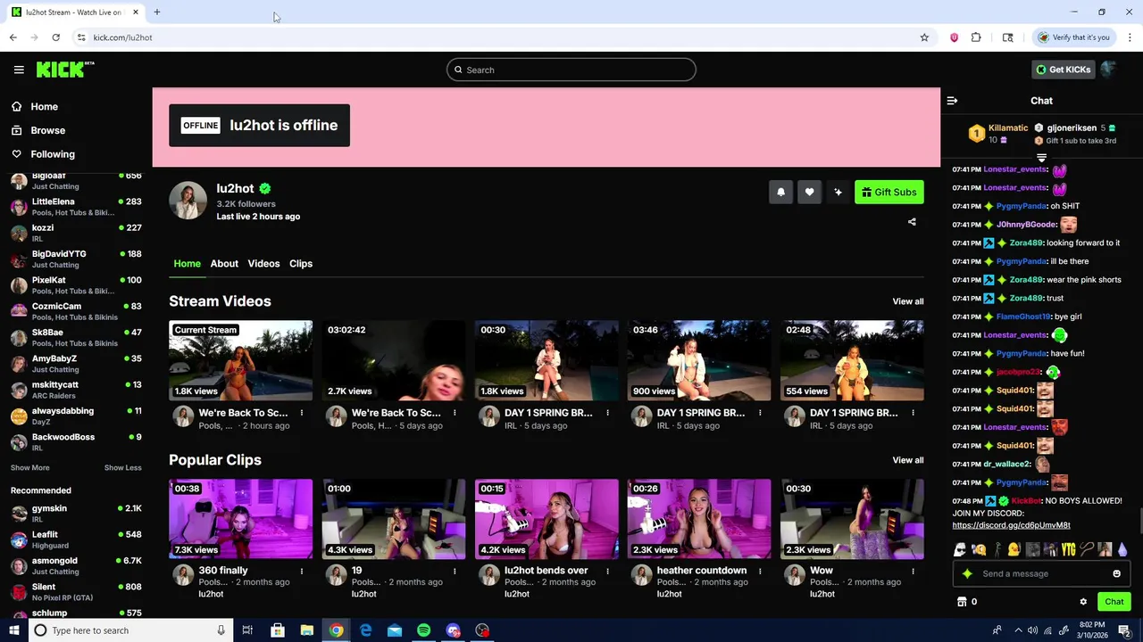Click Killamatic in chat leaderboard
Image resolution: width=1143 pixels, height=642 pixels.
(1008, 128)
